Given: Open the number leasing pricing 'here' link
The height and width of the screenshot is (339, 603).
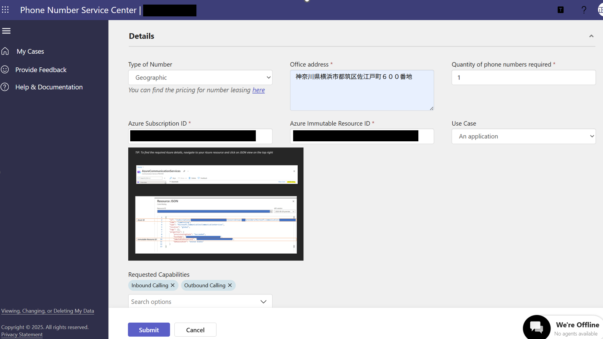Looking at the screenshot, I should tap(258, 90).
